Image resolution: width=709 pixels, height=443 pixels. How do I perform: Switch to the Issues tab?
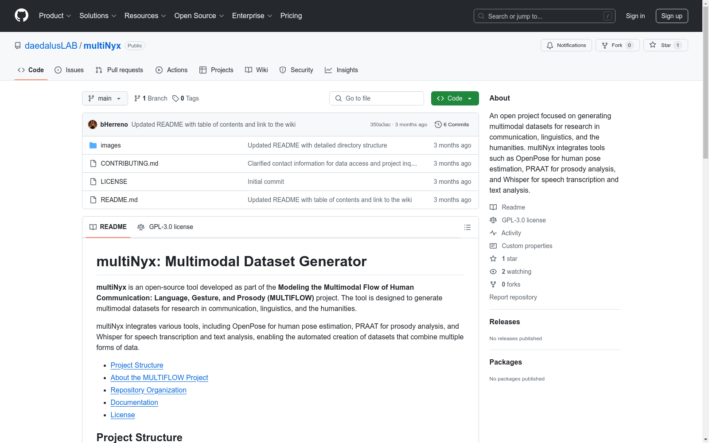[x=69, y=70]
